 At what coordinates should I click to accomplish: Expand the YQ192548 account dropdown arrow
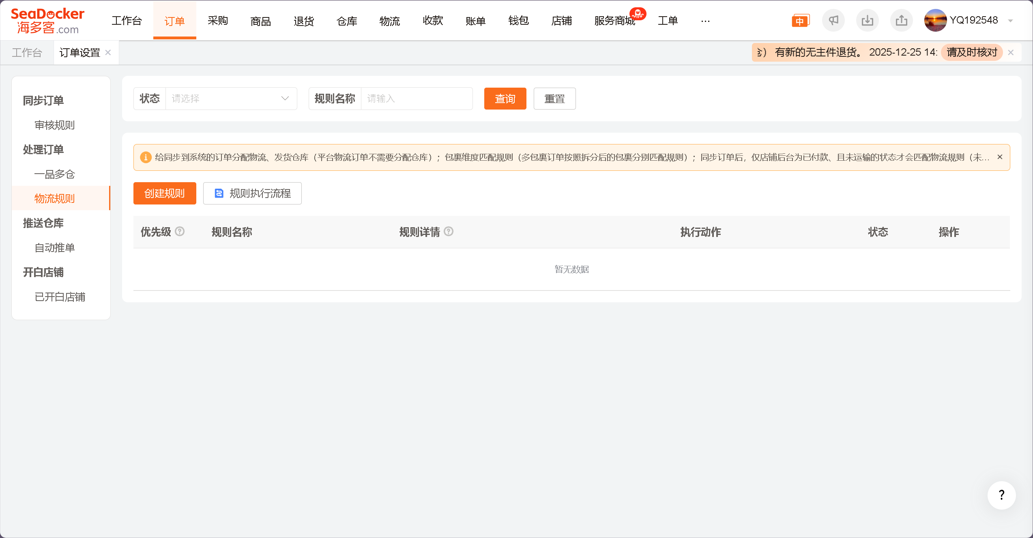(1010, 21)
